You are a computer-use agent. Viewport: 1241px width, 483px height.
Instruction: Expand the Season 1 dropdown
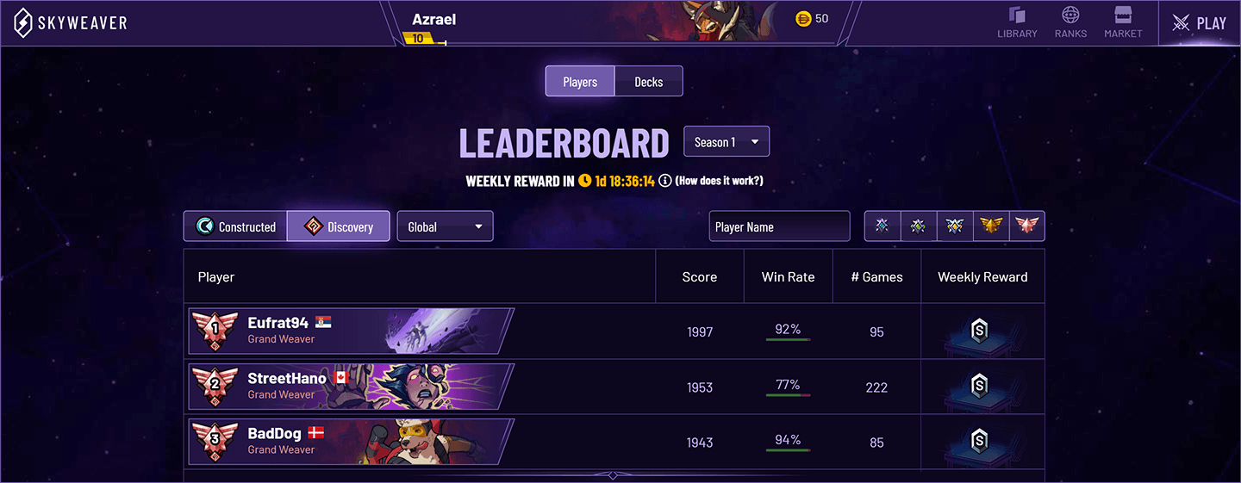[727, 142]
